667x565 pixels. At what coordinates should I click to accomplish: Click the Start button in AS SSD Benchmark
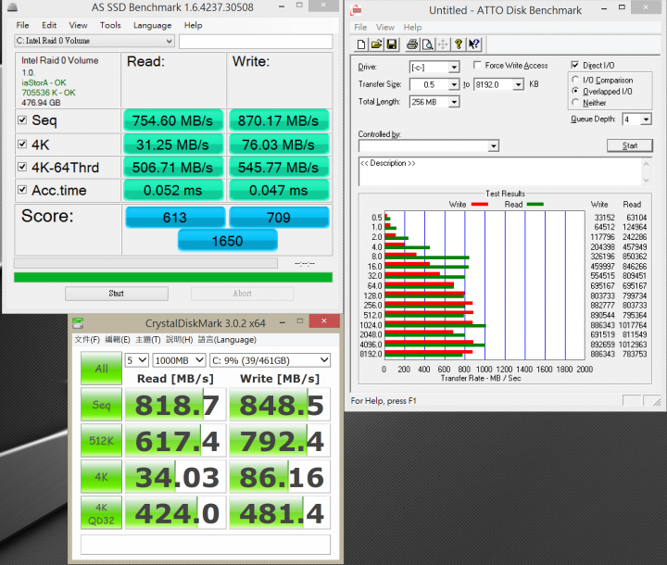click(116, 293)
